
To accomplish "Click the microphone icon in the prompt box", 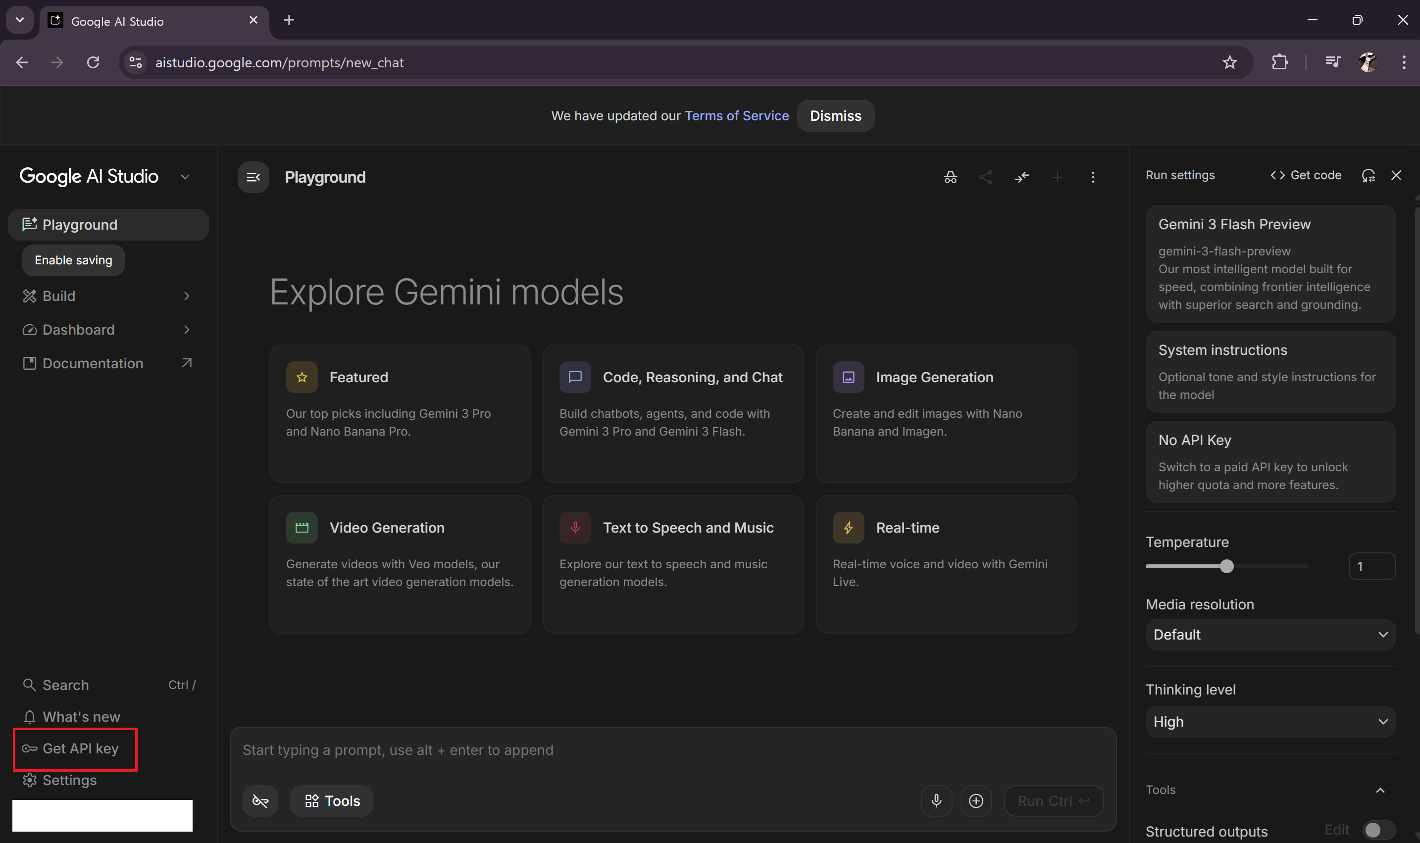I will tap(936, 800).
